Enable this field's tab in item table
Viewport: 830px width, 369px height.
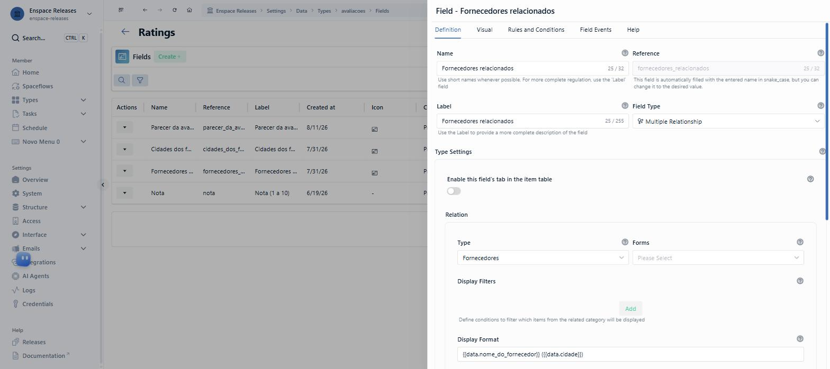point(454,191)
